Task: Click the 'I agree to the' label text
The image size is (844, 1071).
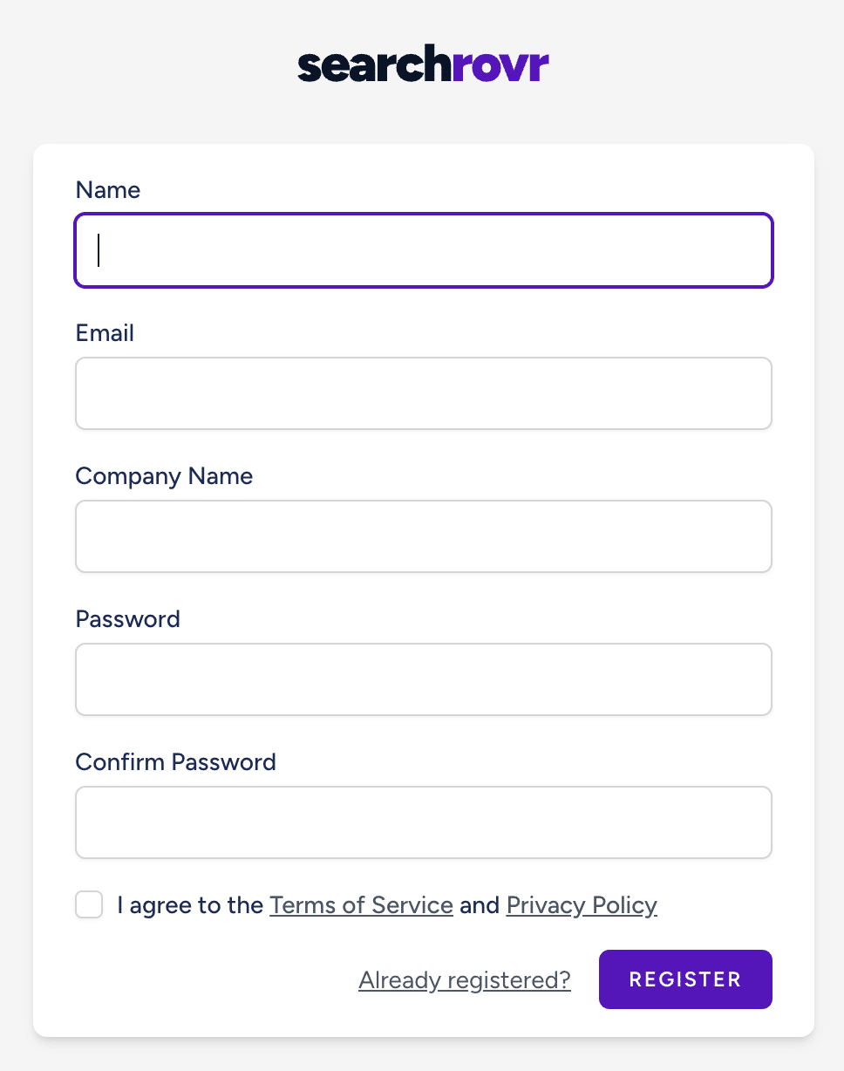Action: (x=190, y=905)
